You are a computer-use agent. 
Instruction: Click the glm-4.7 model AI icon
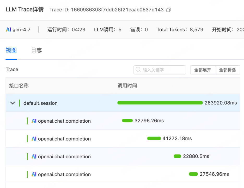(x=8, y=29)
